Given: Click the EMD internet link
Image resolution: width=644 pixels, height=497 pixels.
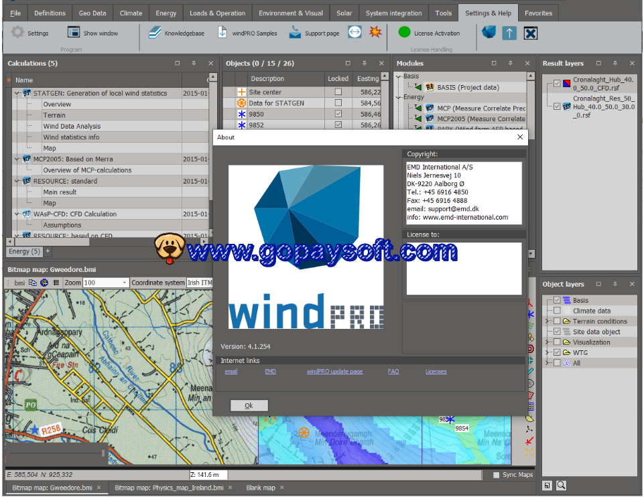Looking at the screenshot, I should (x=270, y=372).
